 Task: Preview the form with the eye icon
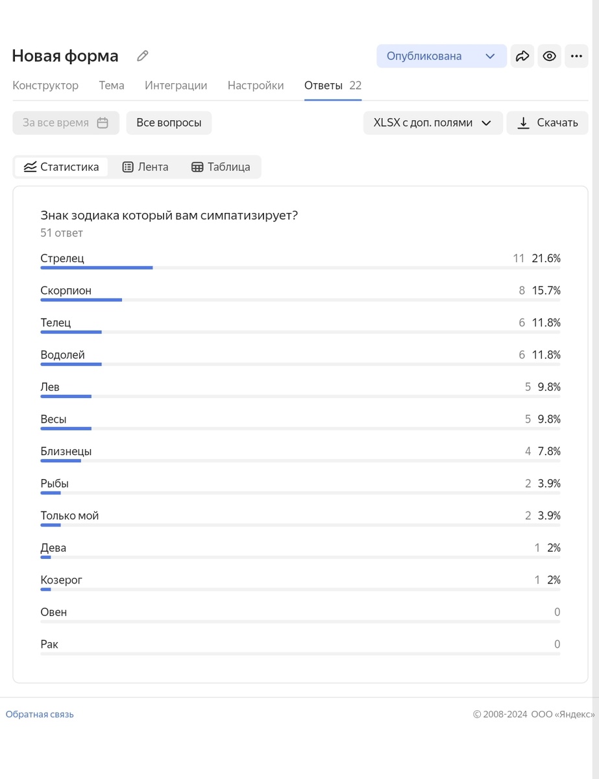click(x=550, y=56)
